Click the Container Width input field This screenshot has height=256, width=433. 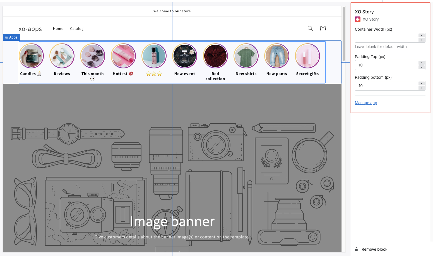386,38
